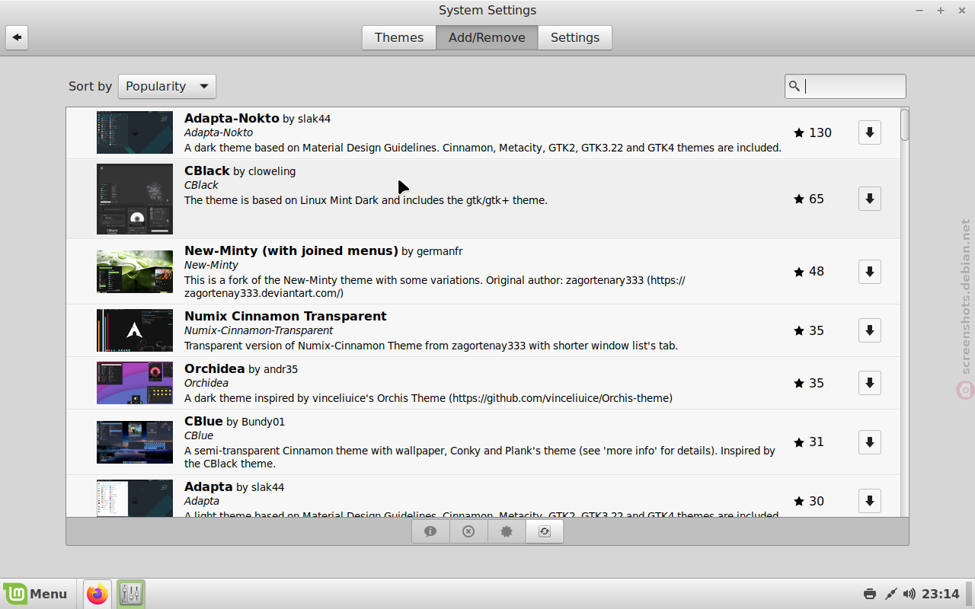The image size is (975, 609).
Task: Select the Add/Remove tab
Action: (487, 37)
